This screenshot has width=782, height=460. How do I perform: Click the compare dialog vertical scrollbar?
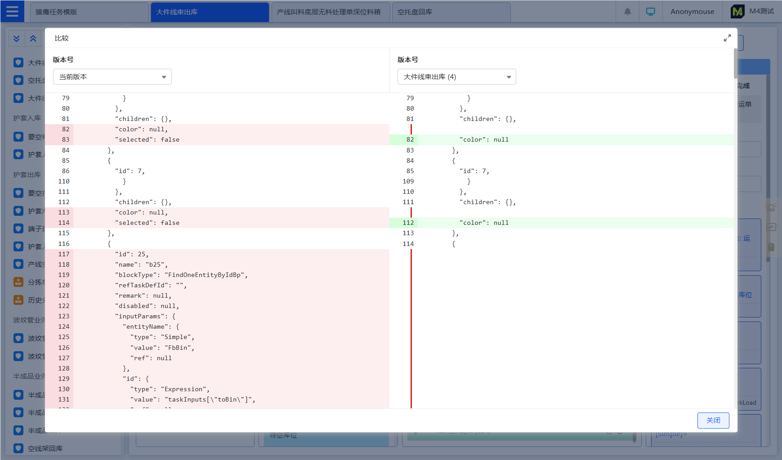pos(735,63)
